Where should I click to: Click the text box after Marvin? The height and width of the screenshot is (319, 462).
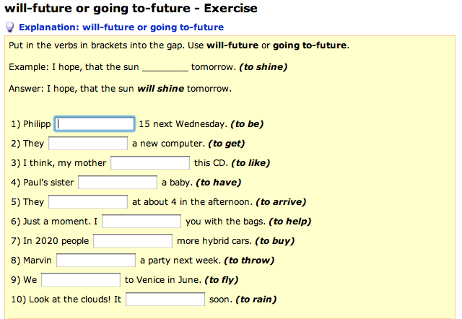(96, 261)
